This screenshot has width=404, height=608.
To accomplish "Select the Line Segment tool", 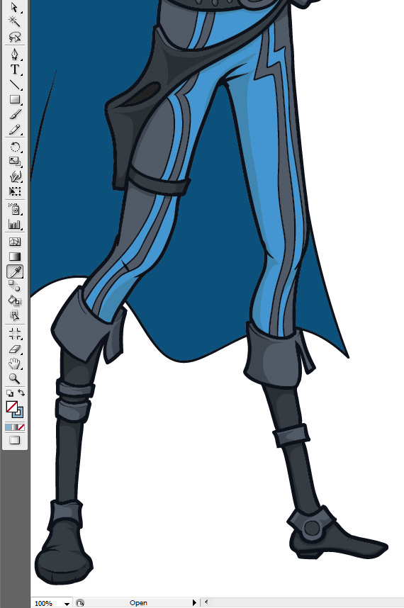I will (14, 84).
